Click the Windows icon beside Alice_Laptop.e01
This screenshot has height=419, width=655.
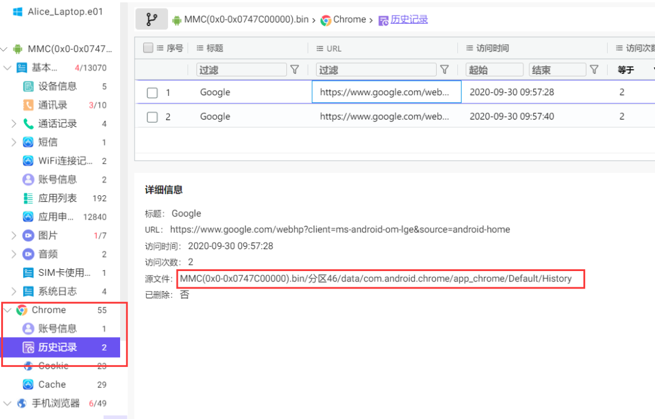18,12
